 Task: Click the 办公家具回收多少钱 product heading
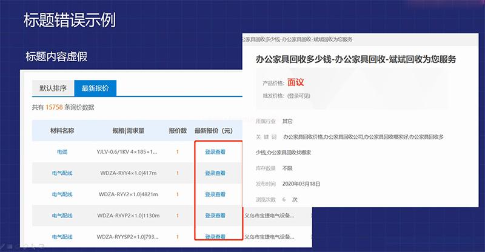tap(356, 59)
